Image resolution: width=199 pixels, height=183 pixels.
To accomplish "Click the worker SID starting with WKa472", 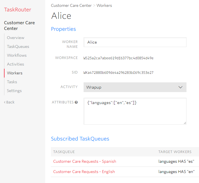I will (x=119, y=72).
